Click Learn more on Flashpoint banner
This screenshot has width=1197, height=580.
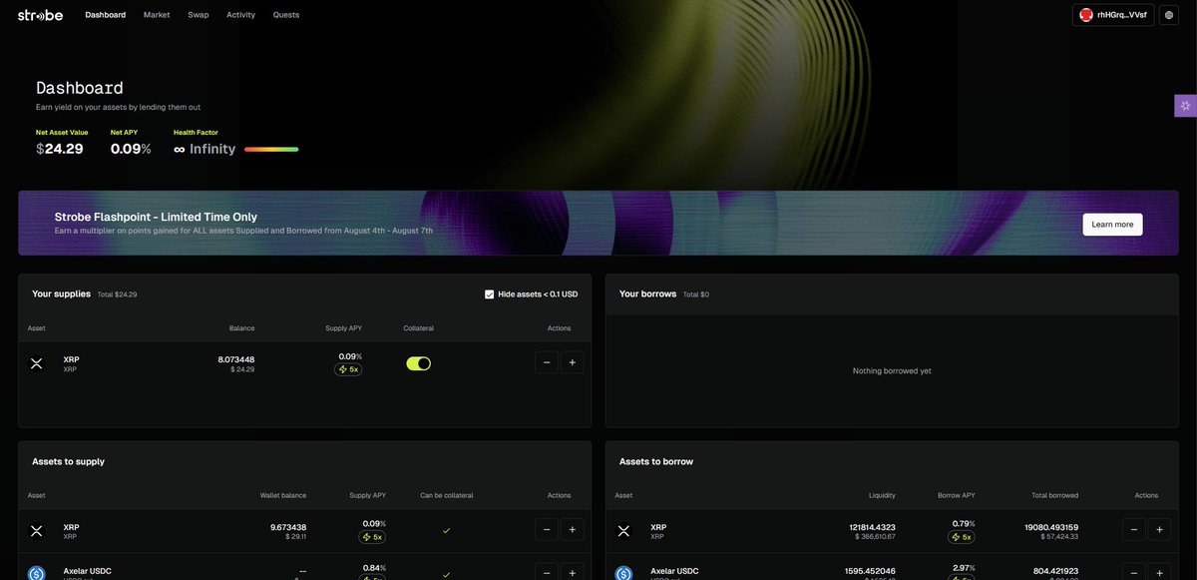pyautogui.click(x=1112, y=225)
